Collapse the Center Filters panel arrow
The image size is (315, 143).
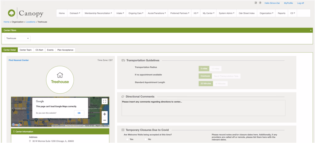coord(311,30)
